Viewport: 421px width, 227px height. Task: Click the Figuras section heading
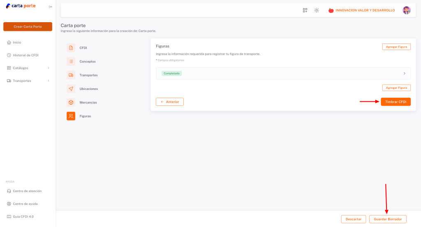[x=162, y=46]
